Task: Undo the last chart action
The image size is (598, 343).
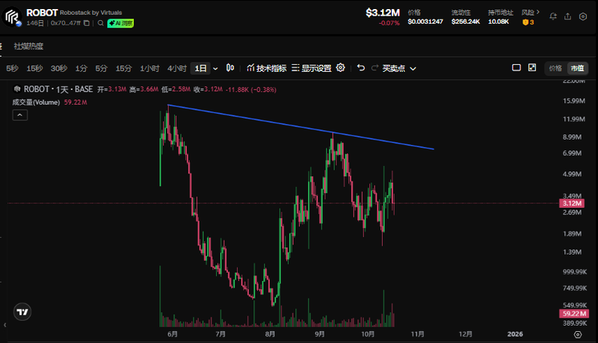Action: [361, 68]
